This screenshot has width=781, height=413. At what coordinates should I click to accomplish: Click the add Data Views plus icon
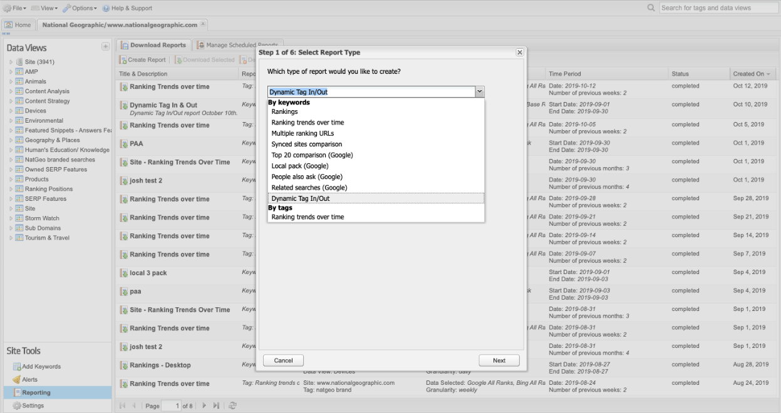coord(105,48)
